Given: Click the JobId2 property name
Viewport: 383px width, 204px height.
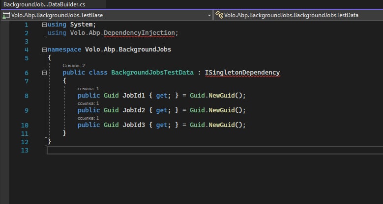Looking at the screenshot, I should click(x=134, y=110).
